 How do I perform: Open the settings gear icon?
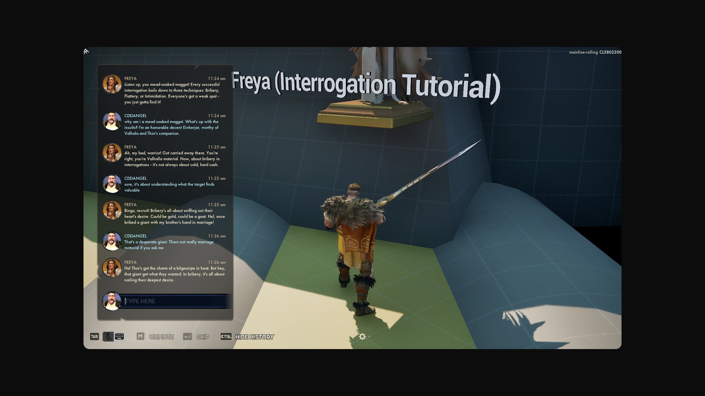pos(362,336)
